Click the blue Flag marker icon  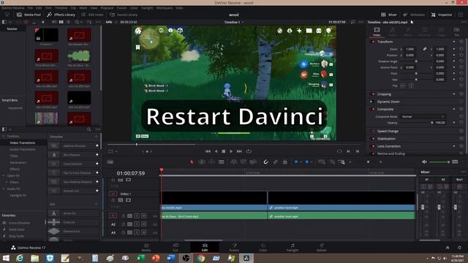click(295, 162)
